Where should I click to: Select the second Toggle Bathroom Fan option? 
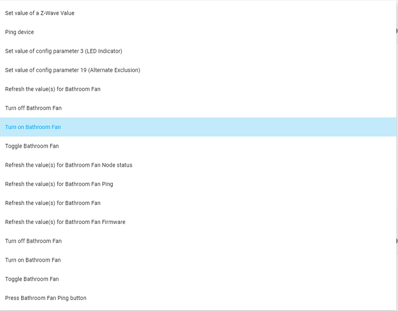tap(32, 279)
